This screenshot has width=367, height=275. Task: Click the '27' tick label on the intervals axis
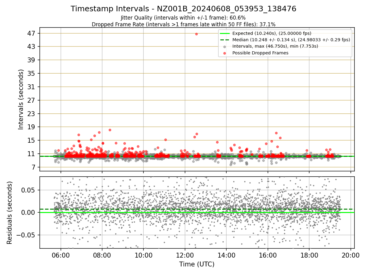tap(31, 100)
